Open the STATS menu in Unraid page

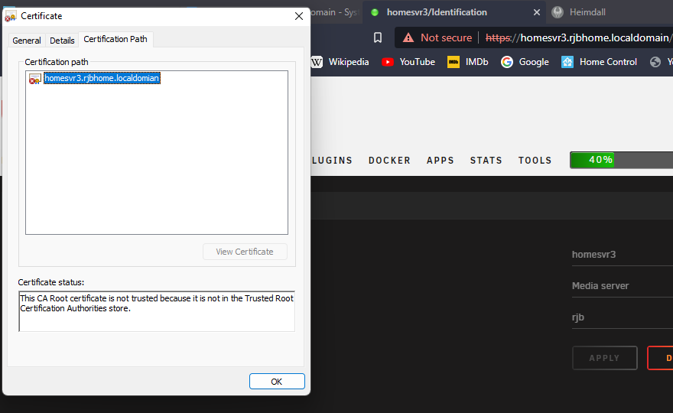pos(486,160)
